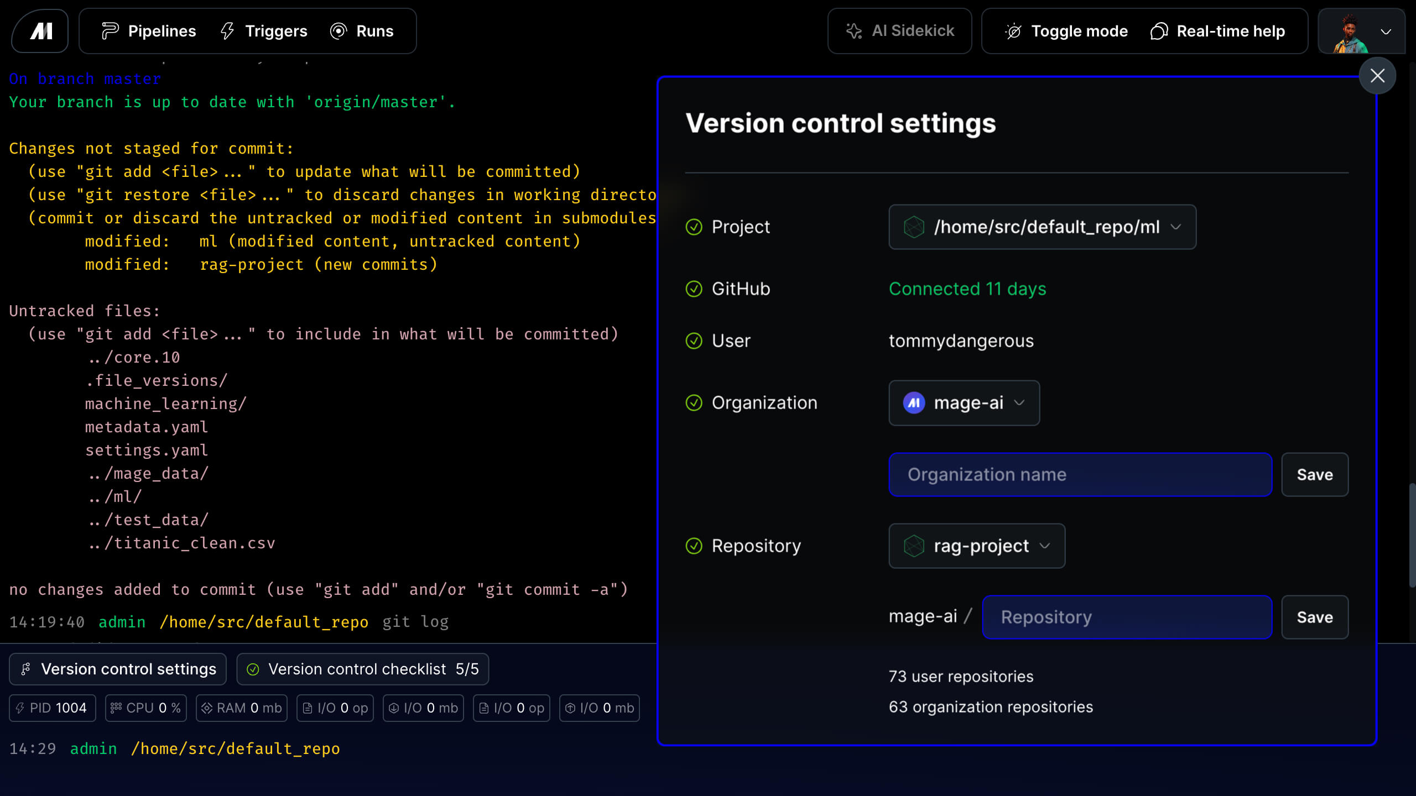Click the Triggers lightning icon
Image resolution: width=1416 pixels, height=796 pixels.
[227, 31]
